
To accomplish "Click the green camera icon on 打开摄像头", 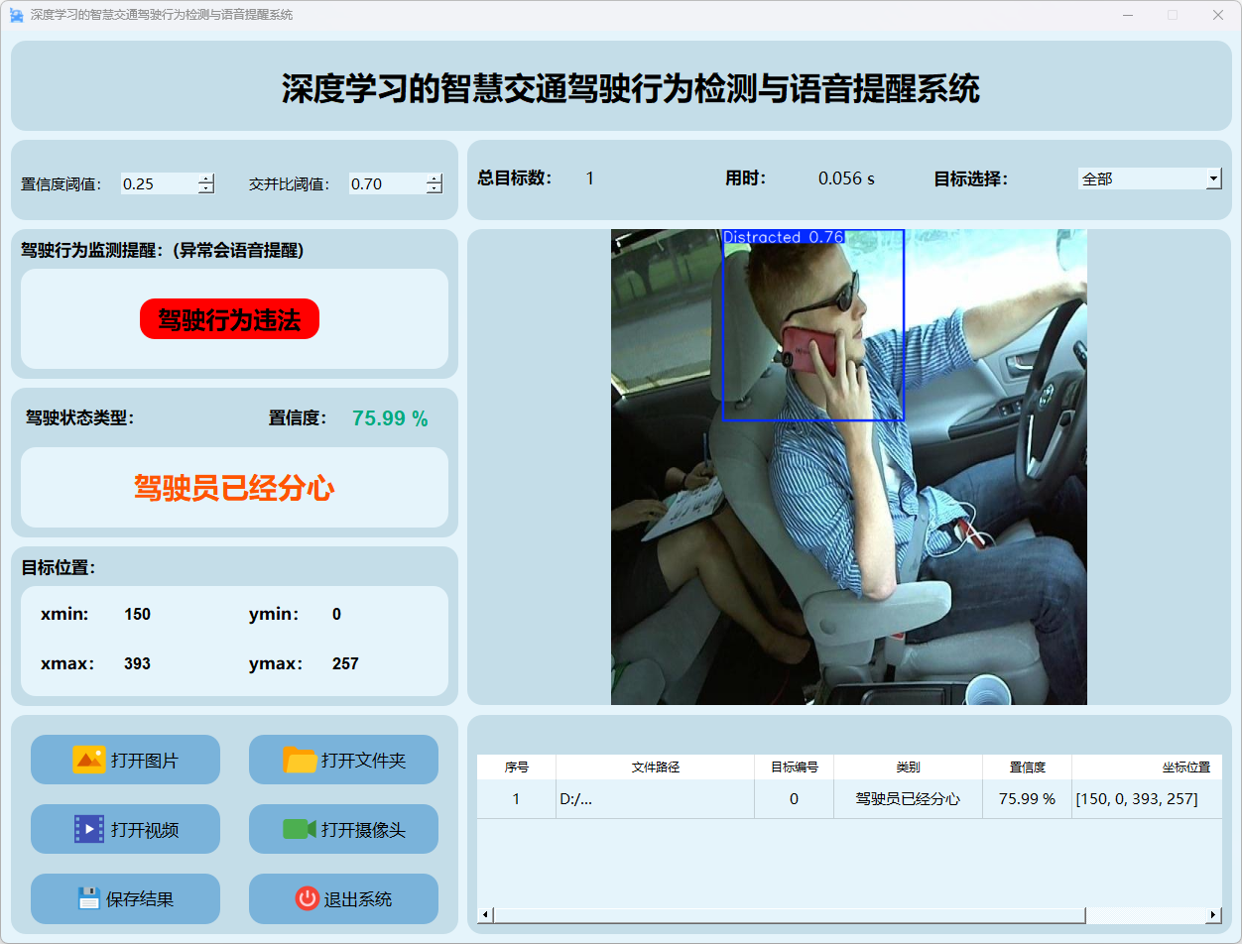I will tap(299, 829).
